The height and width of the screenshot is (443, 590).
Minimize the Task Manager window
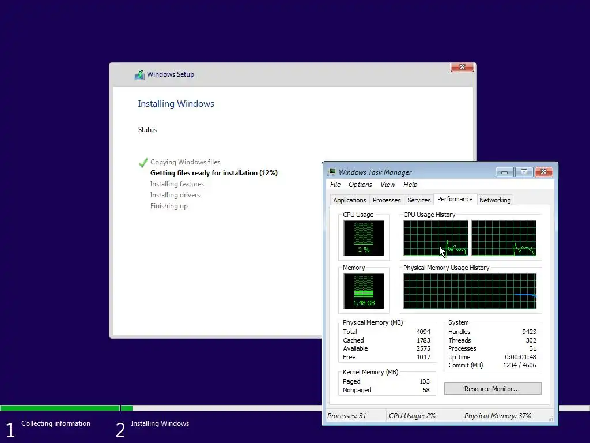(505, 172)
